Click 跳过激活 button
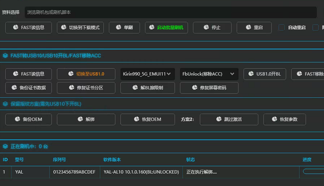 tap(229, 120)
